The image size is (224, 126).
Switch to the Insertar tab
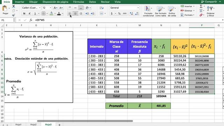click(x=20, y=2)
